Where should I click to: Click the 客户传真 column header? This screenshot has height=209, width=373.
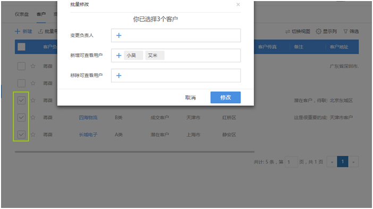pos(267,47)
